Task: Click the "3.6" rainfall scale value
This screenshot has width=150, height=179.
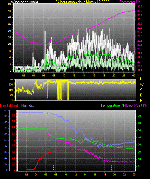Action: click(x=13, y=116)
